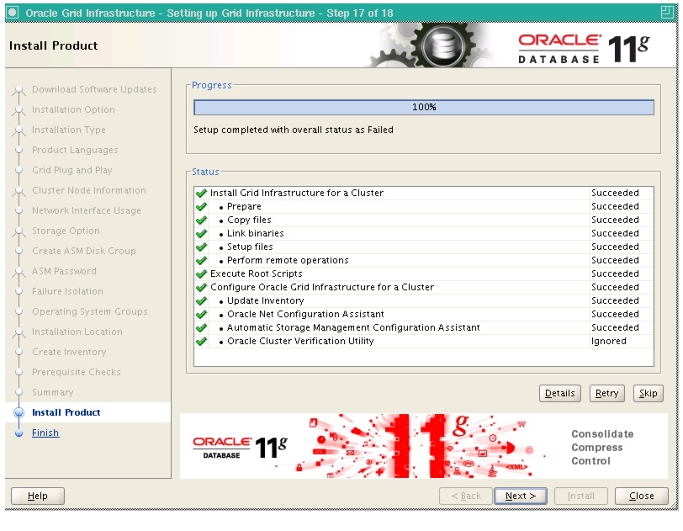Click the Install Product step bullet icon
Viewport: 683px width, 531px height.
[x=19, y=412]
